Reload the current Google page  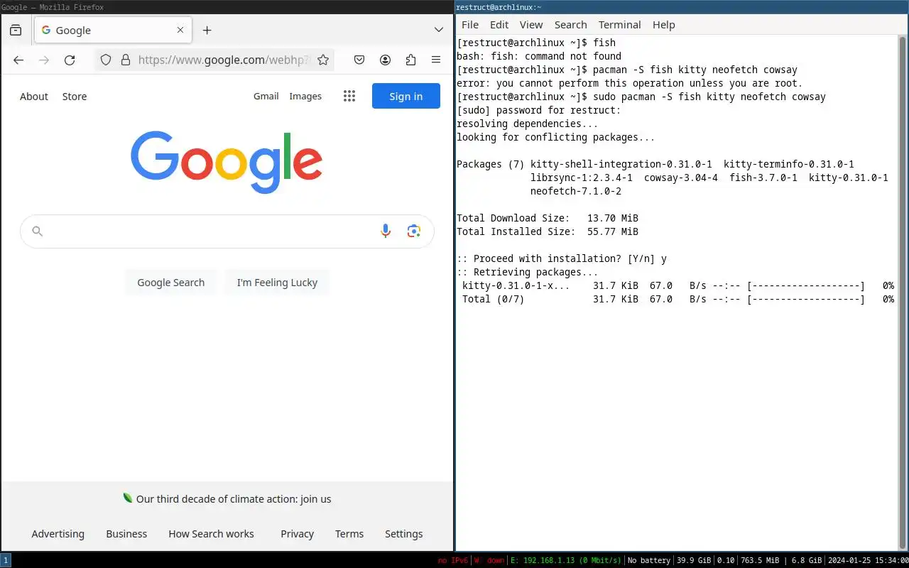tap(70, 60)
